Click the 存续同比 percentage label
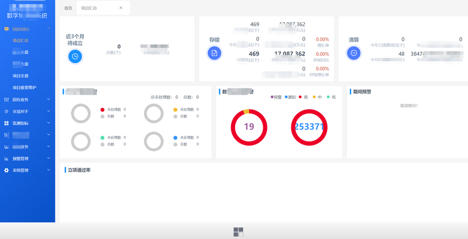This screenshot has height=239, width=468. [321, 60]
